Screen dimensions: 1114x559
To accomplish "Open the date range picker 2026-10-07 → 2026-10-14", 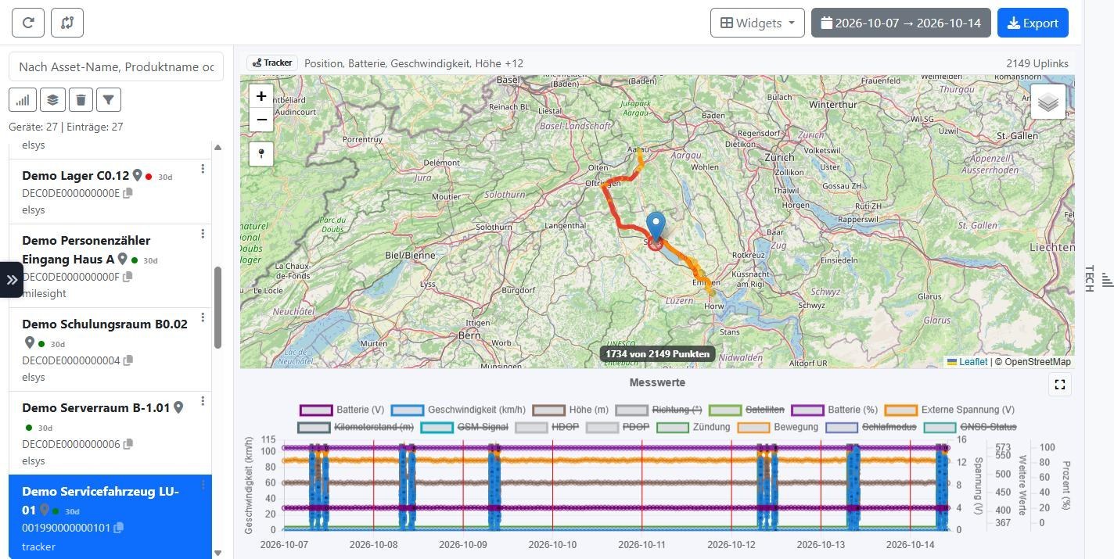I will tap(901, 23).
